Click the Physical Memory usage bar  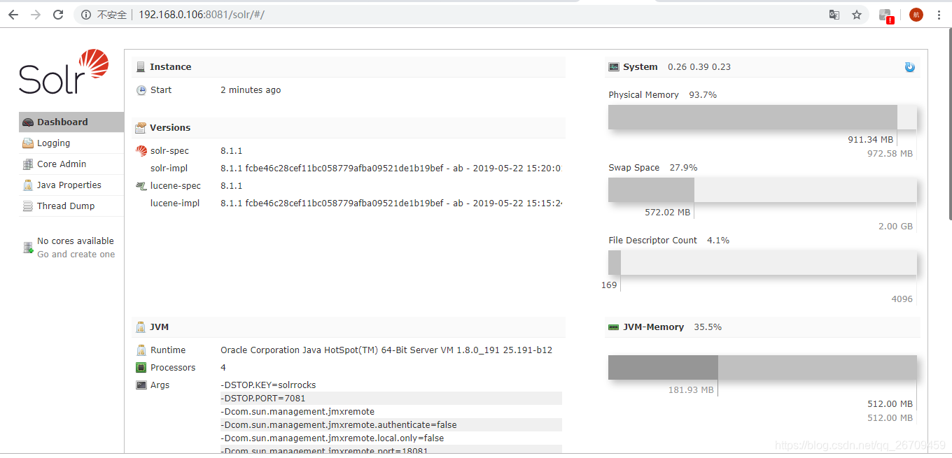pyautogui.click(x=762, y=117)
